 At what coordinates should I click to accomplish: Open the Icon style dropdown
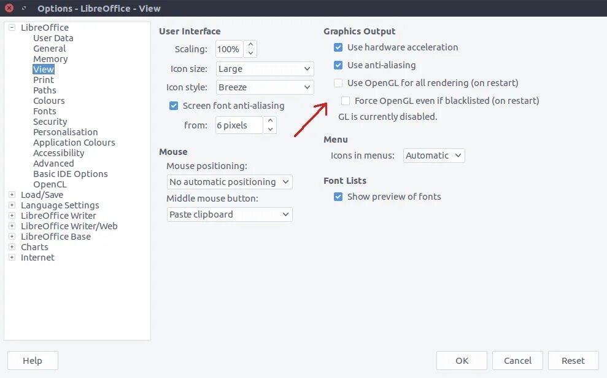pos(265,87)
